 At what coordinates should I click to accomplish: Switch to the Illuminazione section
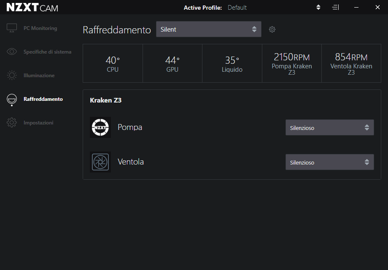pyautogui.click(x=39, y=76)
